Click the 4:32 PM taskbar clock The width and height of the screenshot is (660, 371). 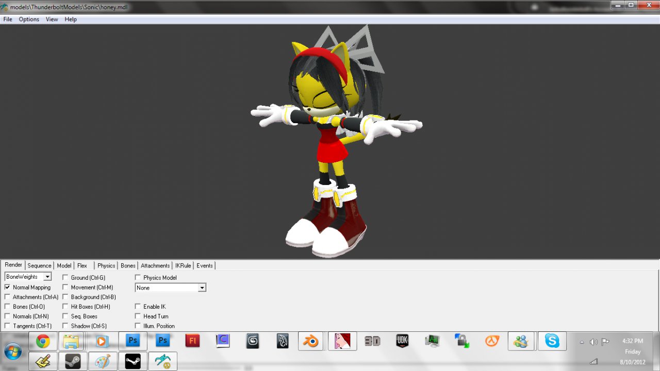click(x=633, y=341)
